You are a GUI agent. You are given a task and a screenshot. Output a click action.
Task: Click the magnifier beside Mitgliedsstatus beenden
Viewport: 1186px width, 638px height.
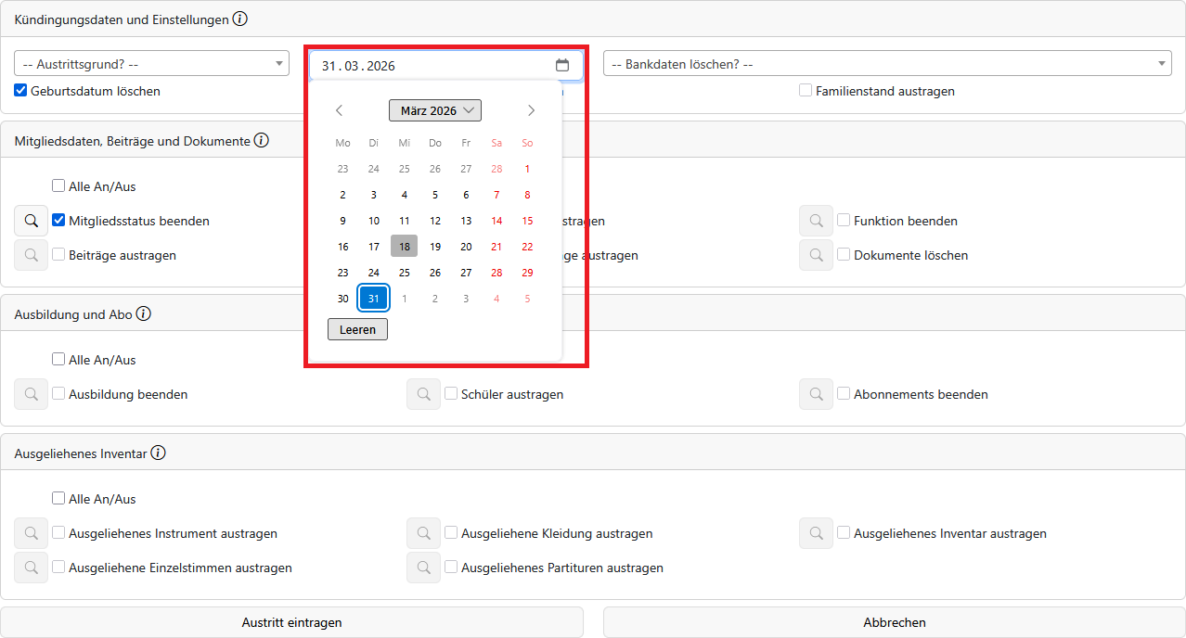[31, 221]
